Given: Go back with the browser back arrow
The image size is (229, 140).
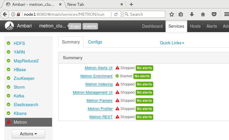Looking at the screenshot, I should [5, 14].
